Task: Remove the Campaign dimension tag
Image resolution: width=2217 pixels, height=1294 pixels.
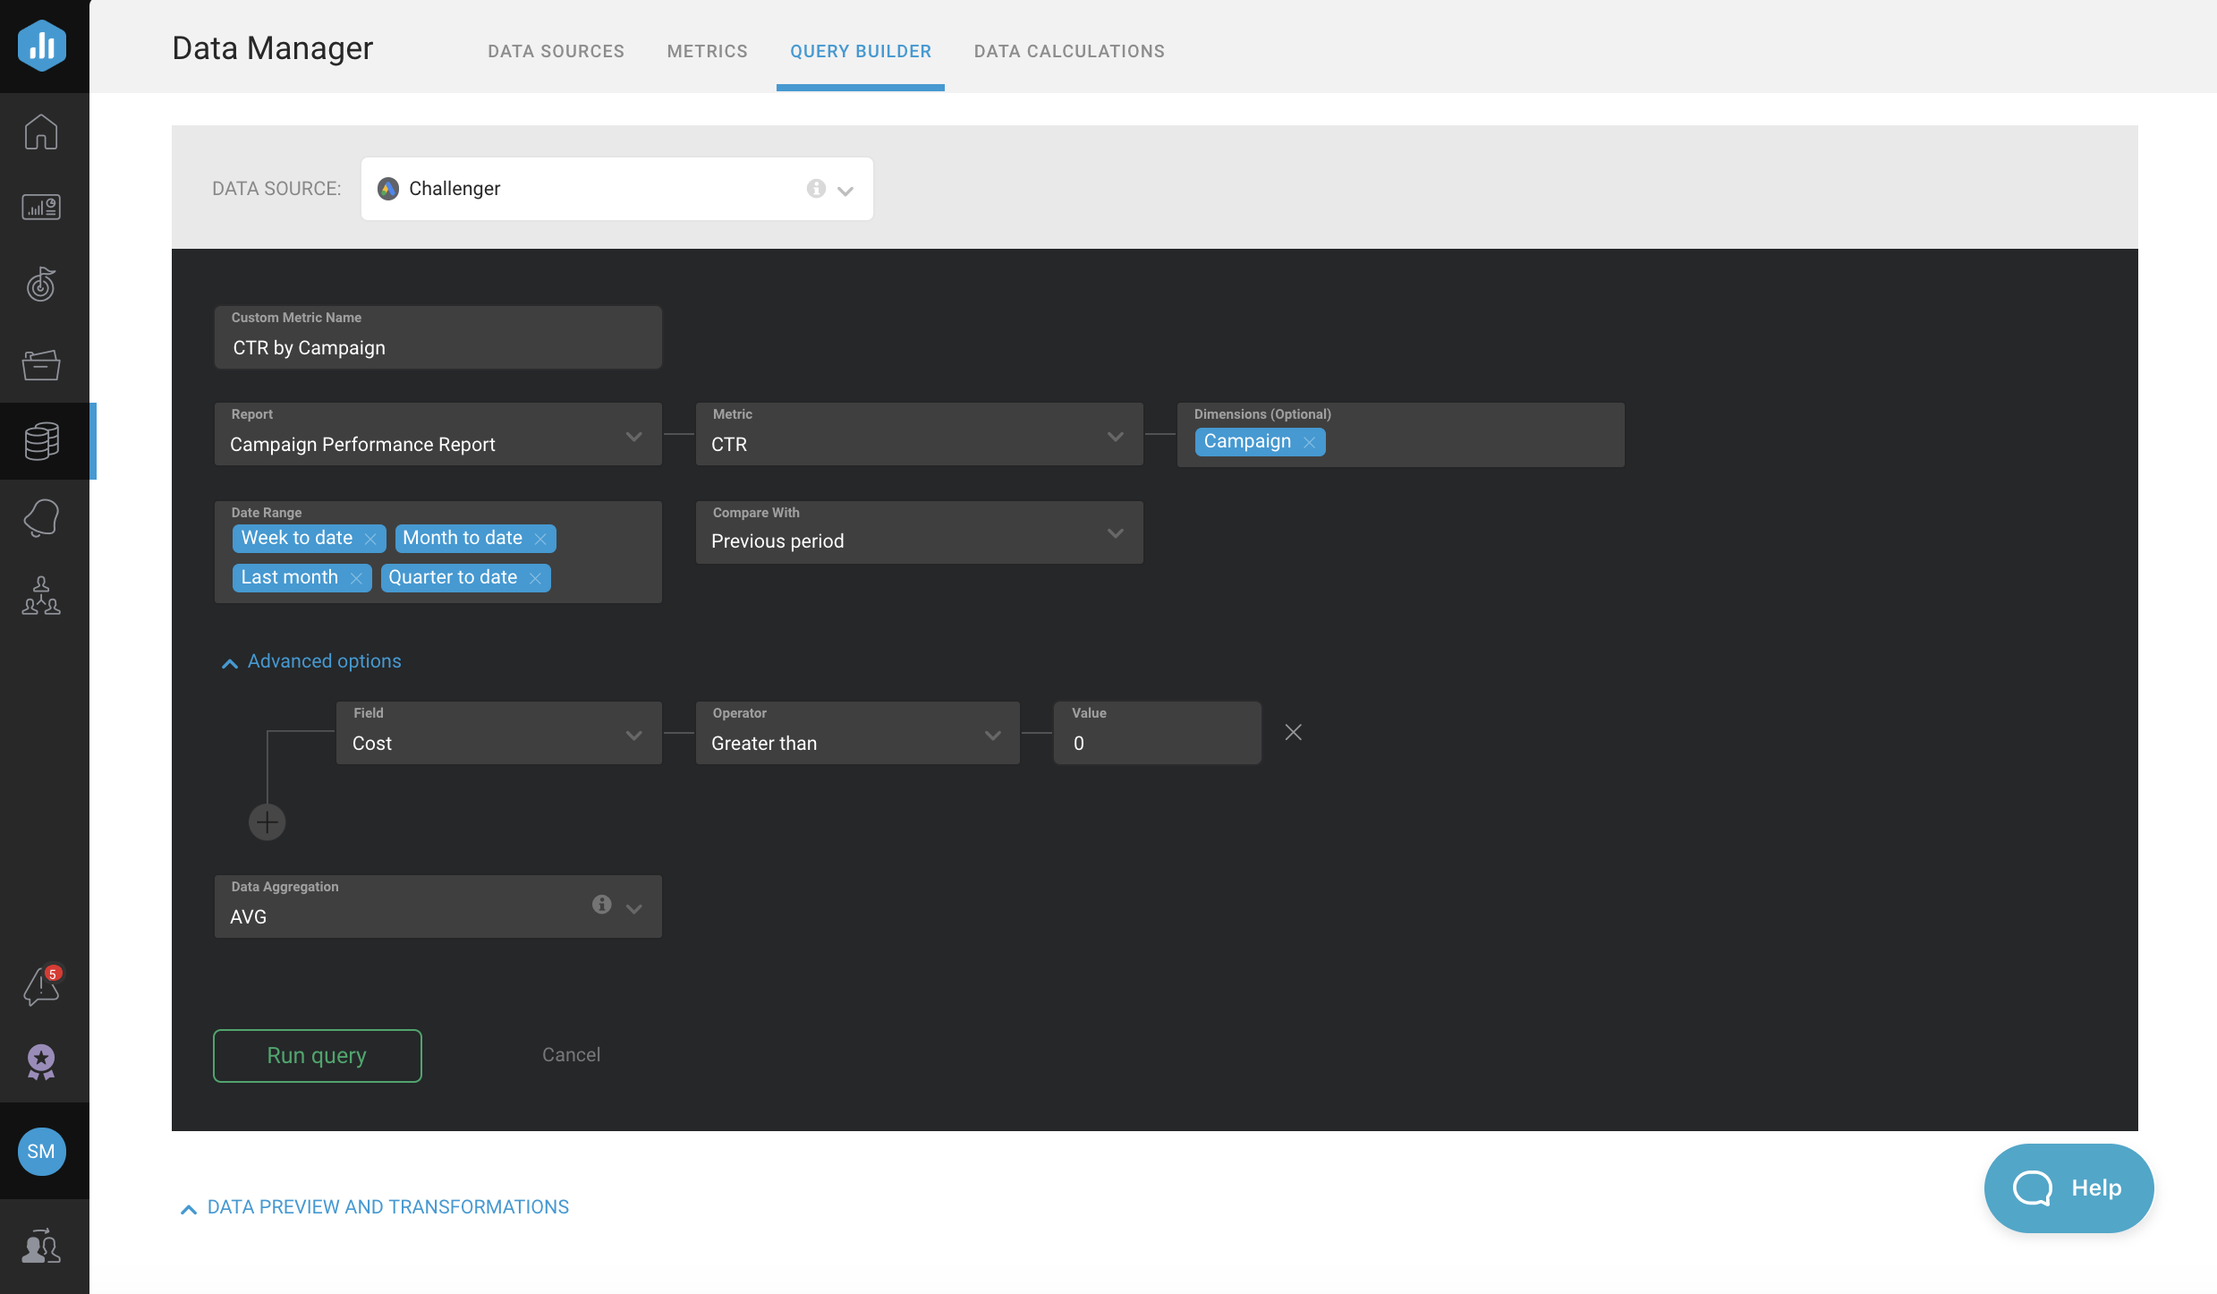Action: (x=1309, y=442)
